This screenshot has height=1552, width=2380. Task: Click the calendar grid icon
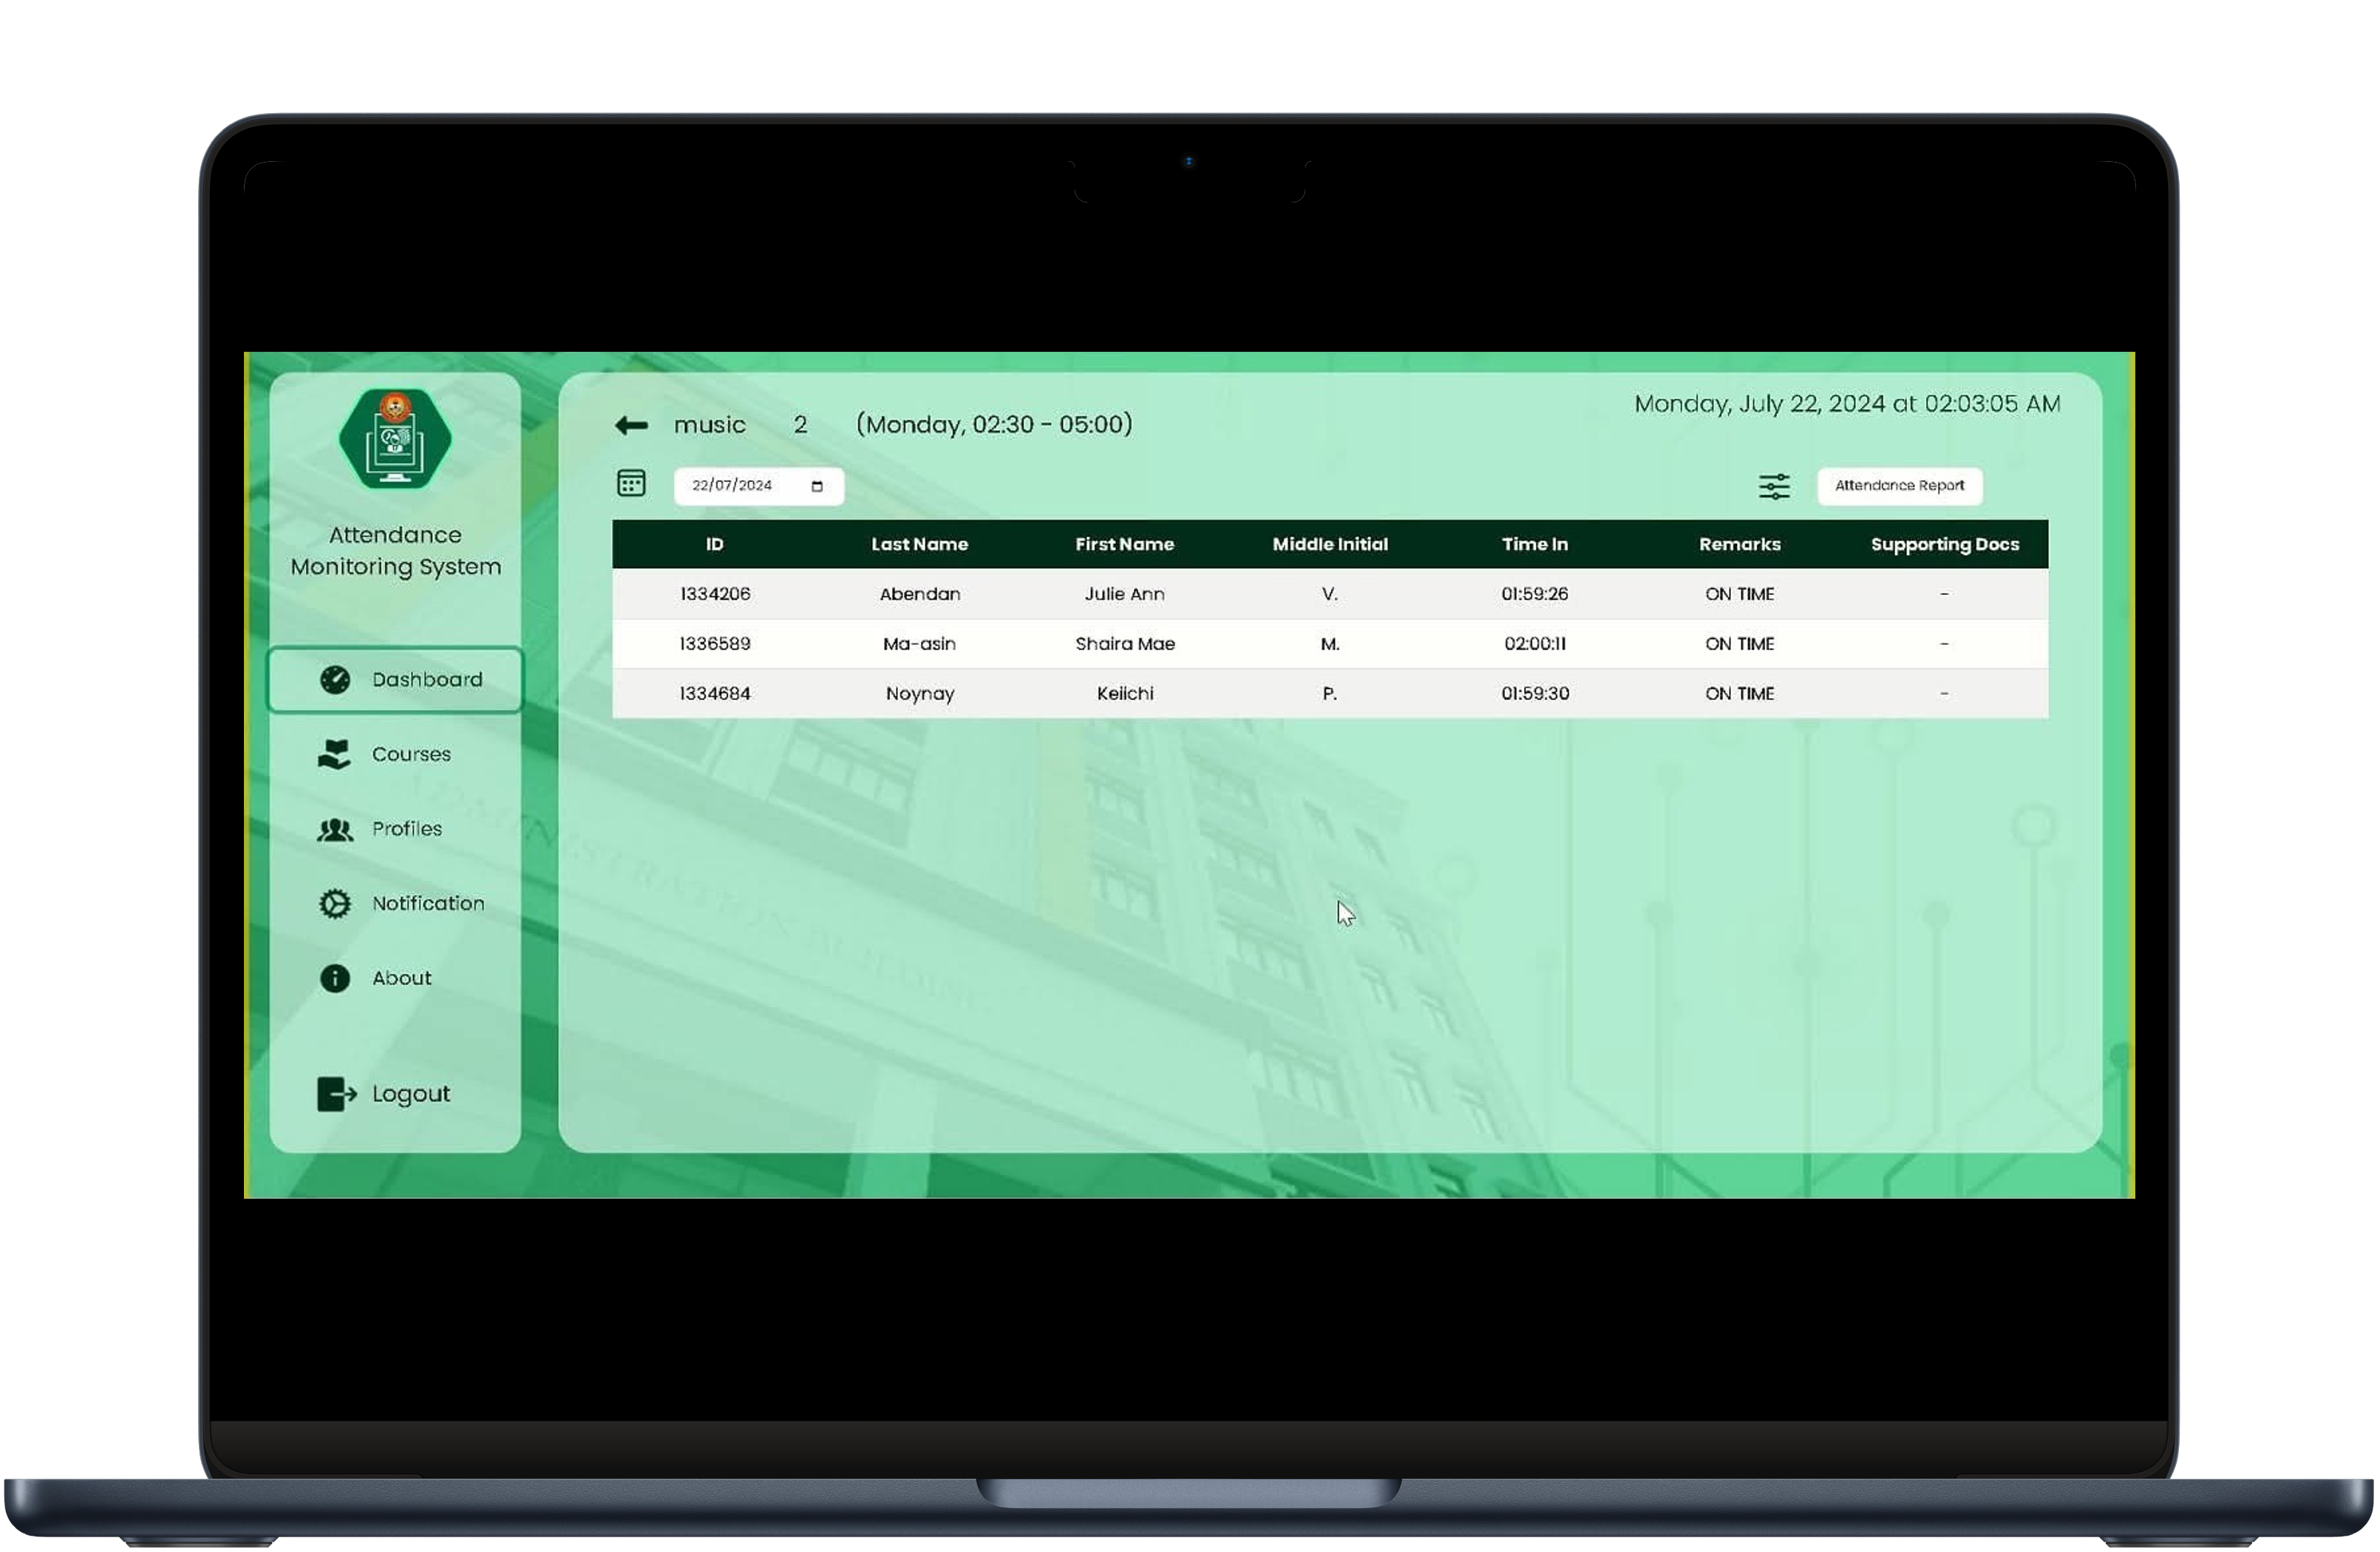click(x=631, y=485)
